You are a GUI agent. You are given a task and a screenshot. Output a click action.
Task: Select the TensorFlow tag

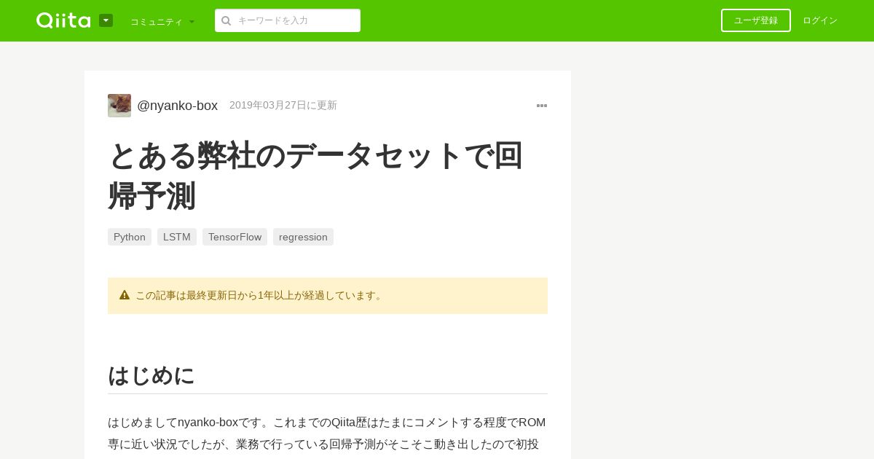click(x=235, y=237)
